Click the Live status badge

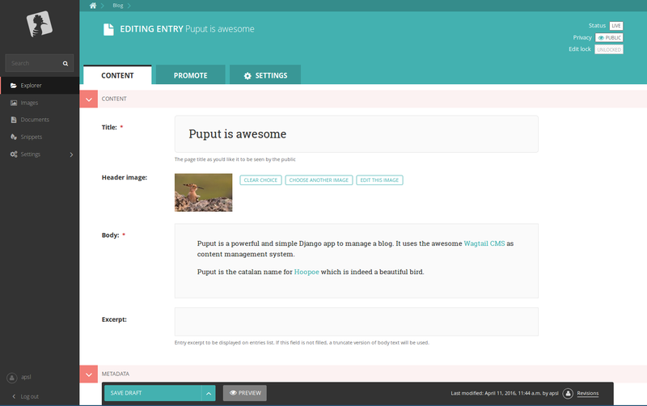click(616, 26)
